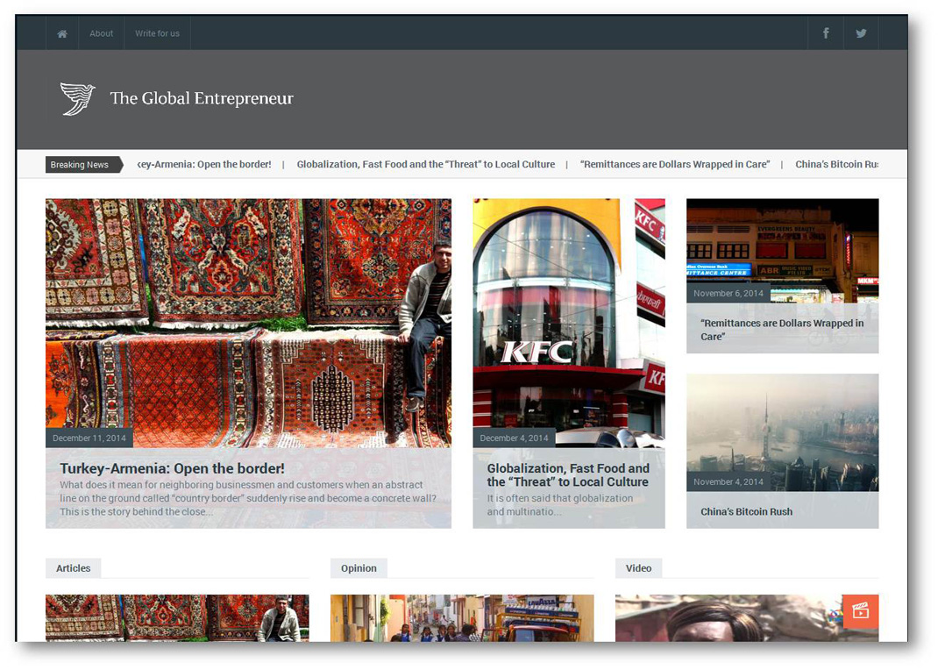Open featured article title Globalization, Fast Food and the Threat
Image resolution: width=938 pixels, height=670 pixels.
pyautogui.click(x=568, y=475)
